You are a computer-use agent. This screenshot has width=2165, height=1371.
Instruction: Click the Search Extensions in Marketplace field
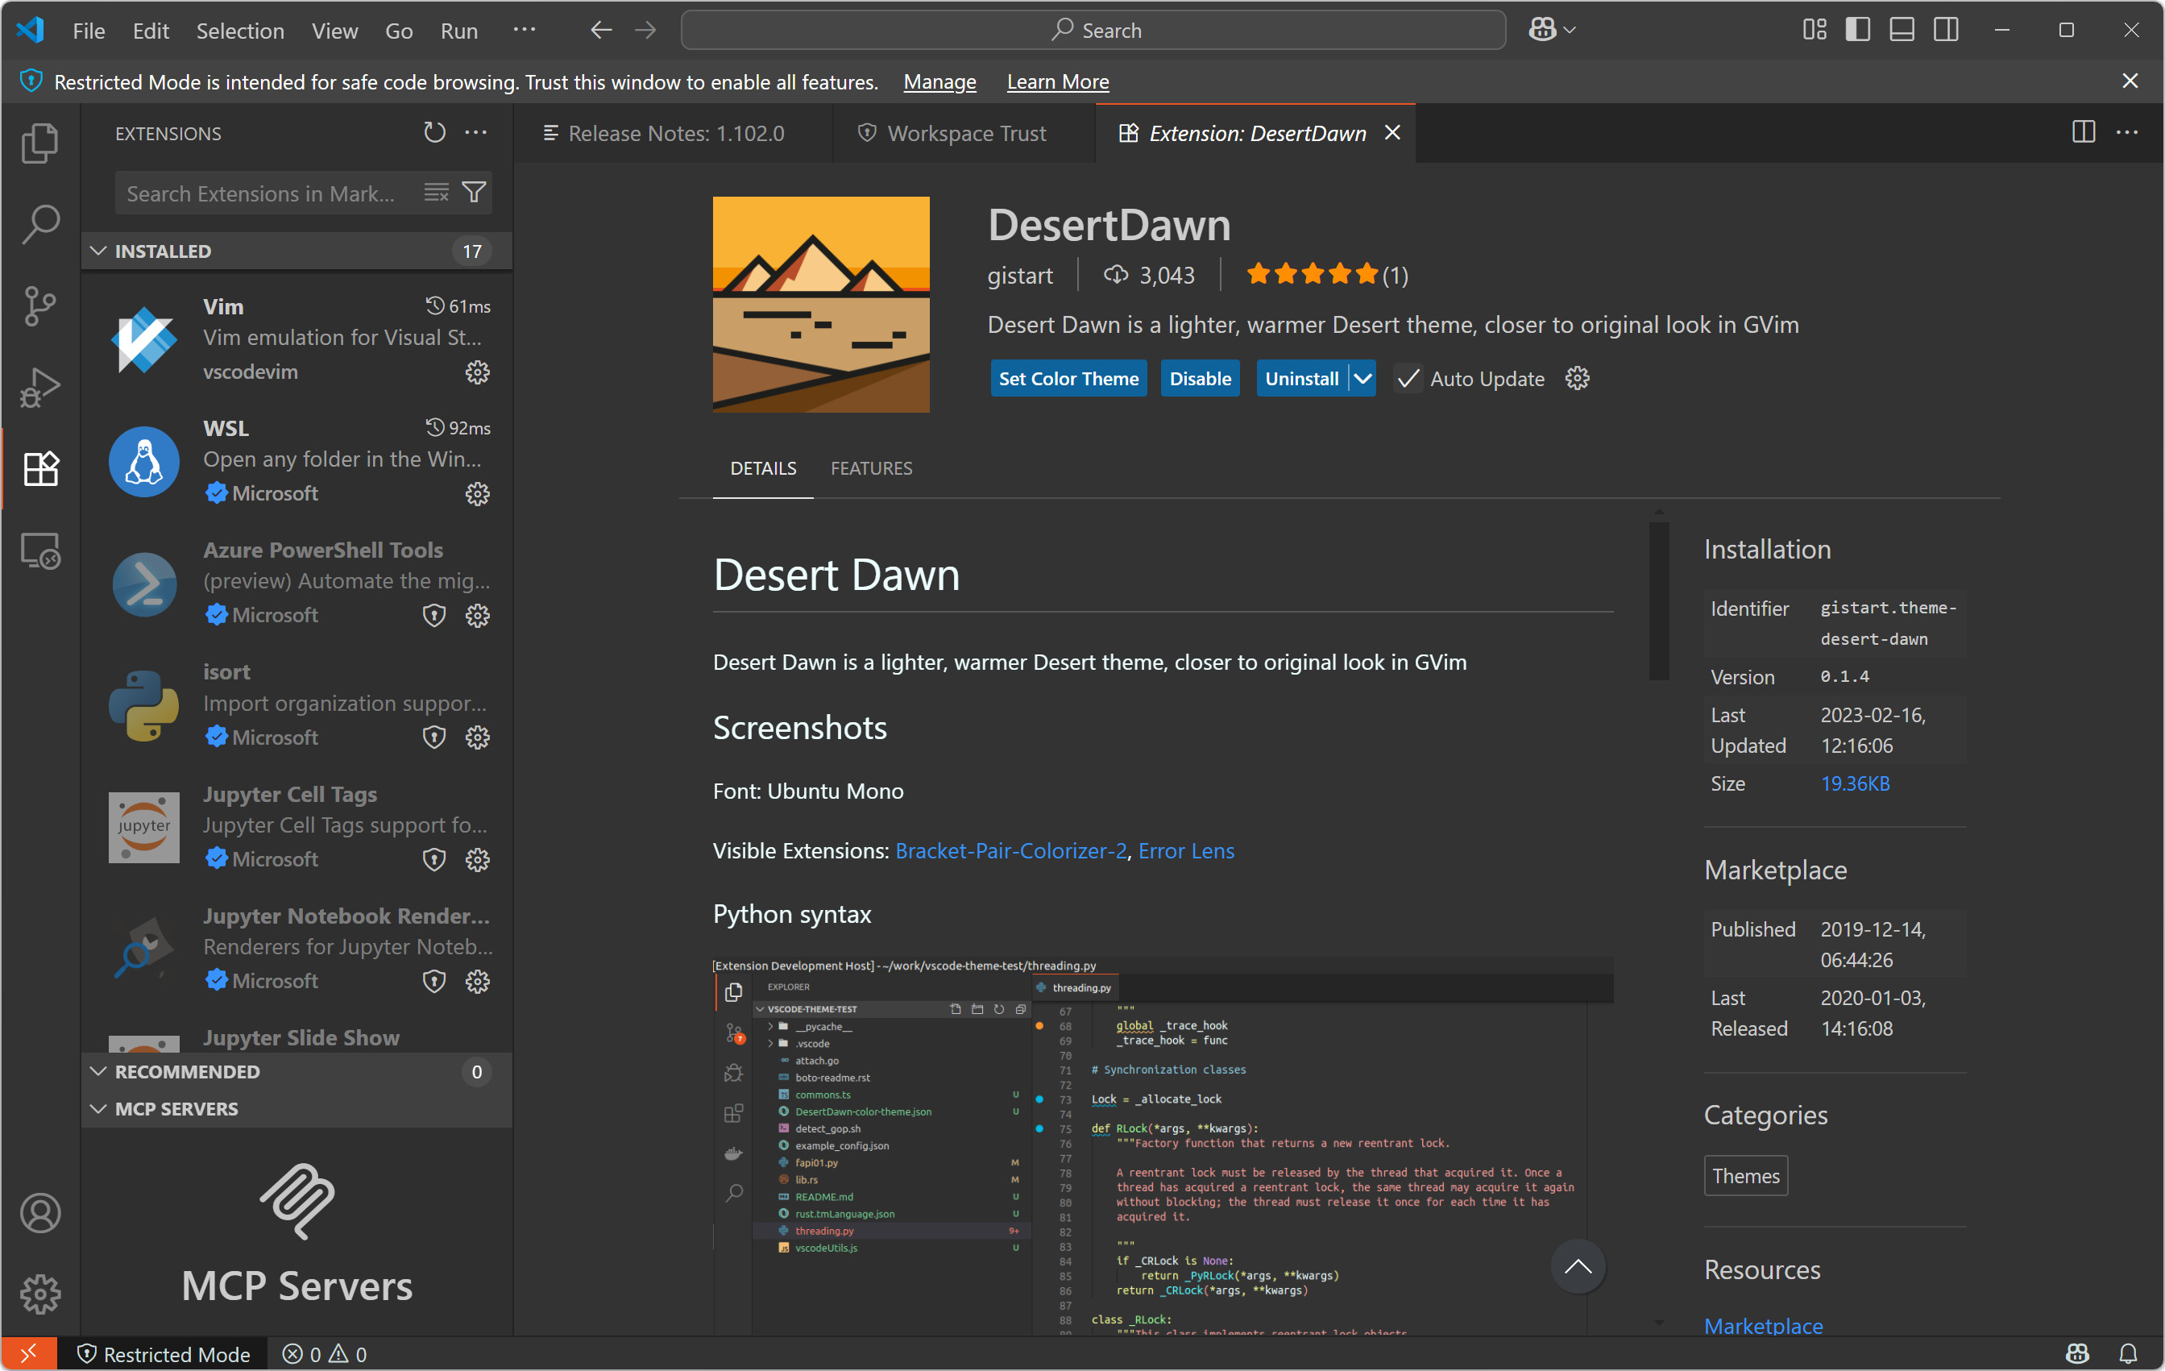pyautogui.click(x=261, y=193)
